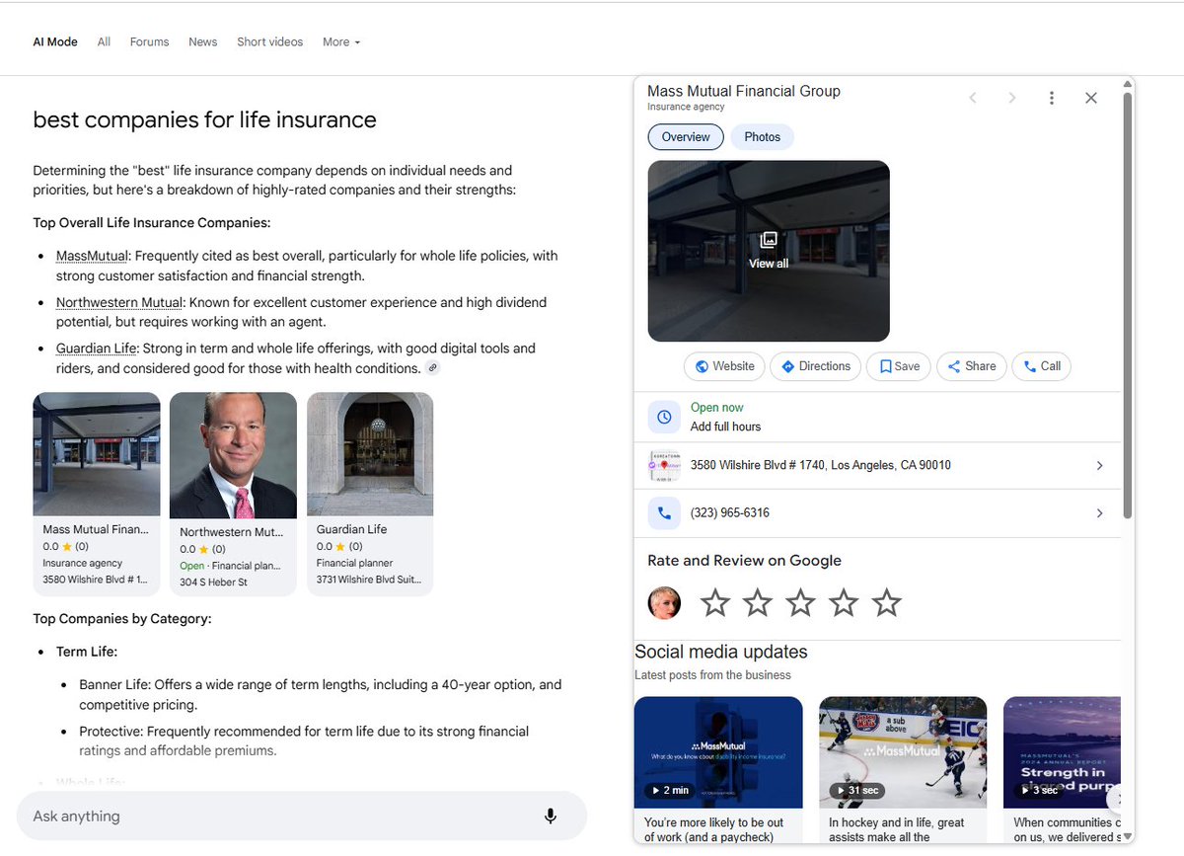This screenshot has width=1184, height=856.
Task: Close the Mass Mutual business panel
Action: pos(1090,98)
